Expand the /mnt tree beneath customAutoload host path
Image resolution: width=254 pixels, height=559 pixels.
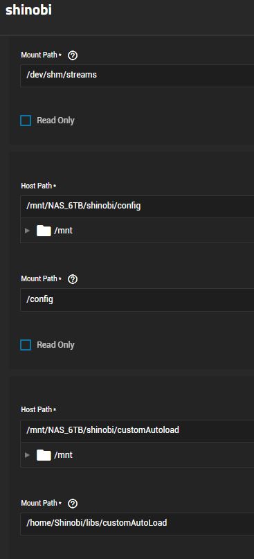27,455
